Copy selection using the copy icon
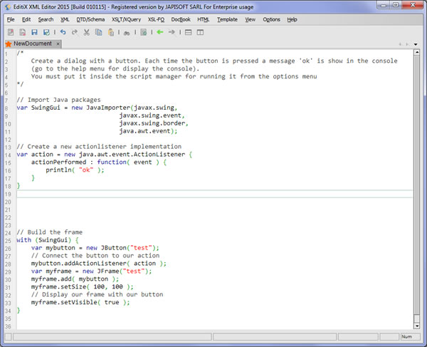427x347 pixels. click(x=99, y=33)
